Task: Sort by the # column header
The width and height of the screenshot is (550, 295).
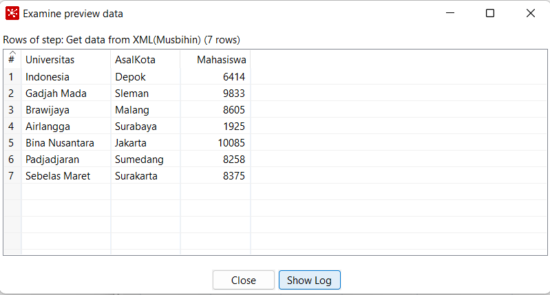Action: pos(12,58)
